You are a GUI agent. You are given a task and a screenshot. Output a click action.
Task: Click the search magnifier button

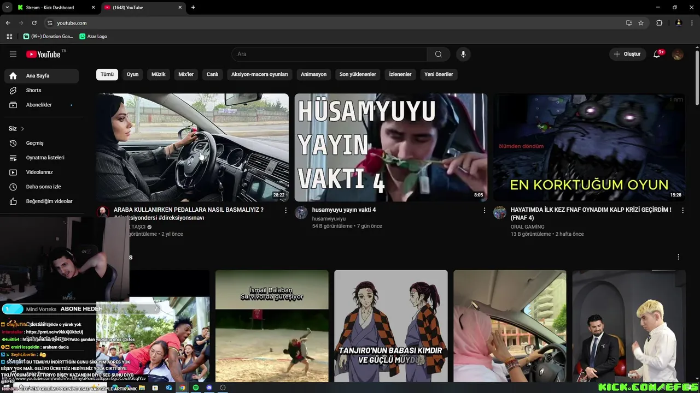[x=439, y=54]
